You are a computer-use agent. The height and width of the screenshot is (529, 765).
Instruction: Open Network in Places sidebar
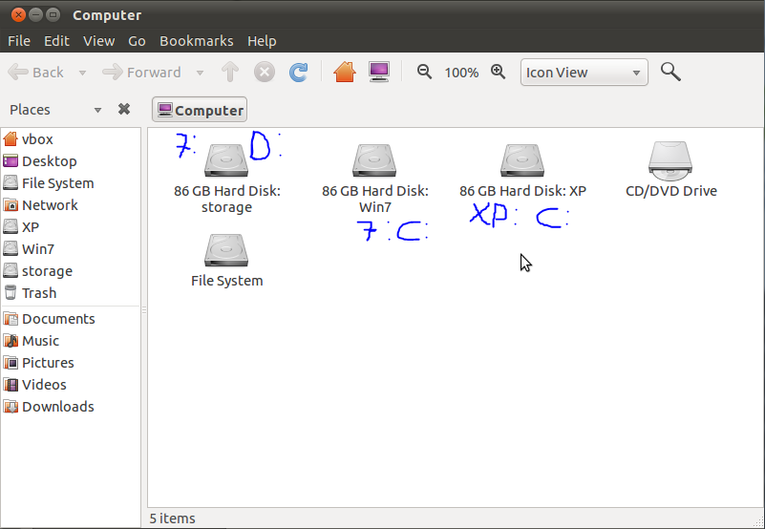click(72, 205)
